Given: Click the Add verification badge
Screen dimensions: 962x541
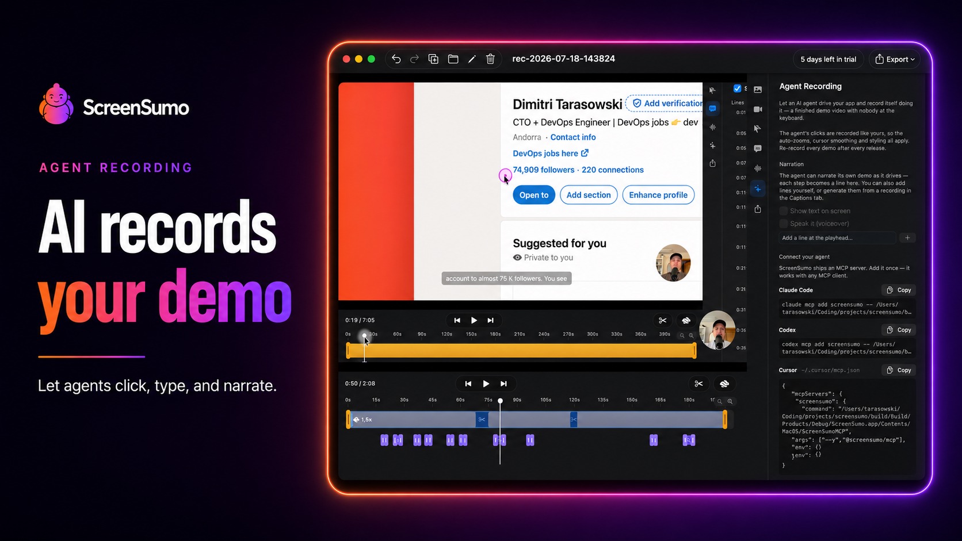Looking at the screenshot, I should [665, 103].
